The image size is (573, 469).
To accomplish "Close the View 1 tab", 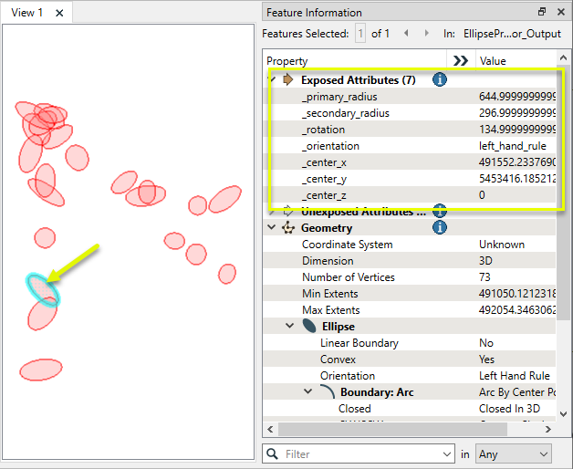I will [x=59, y=13].
